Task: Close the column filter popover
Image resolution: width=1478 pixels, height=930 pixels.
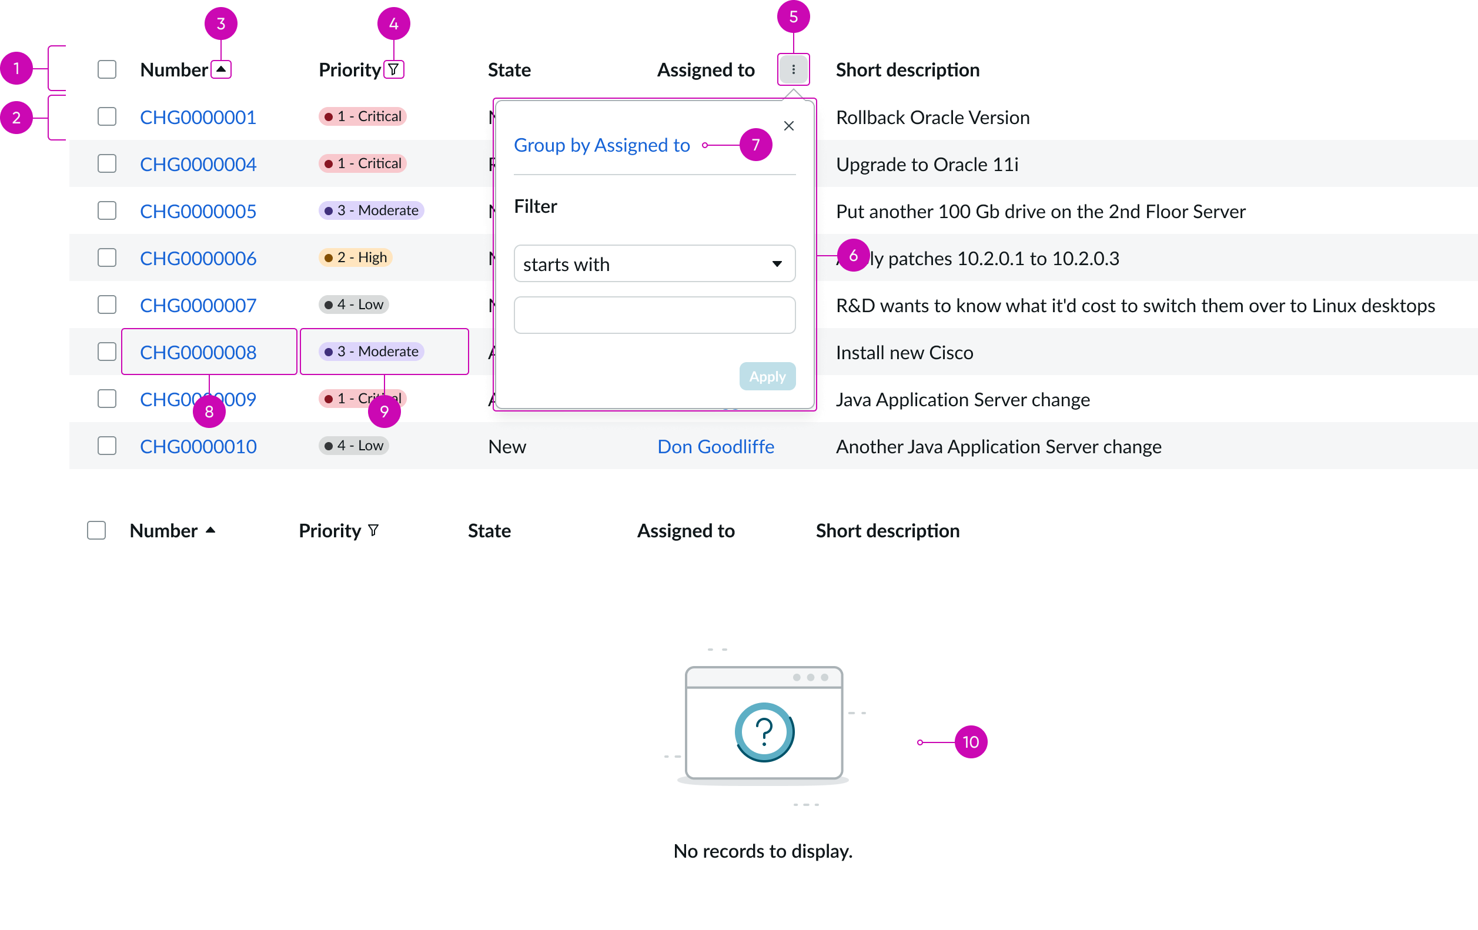Action: tap(789, 126)
